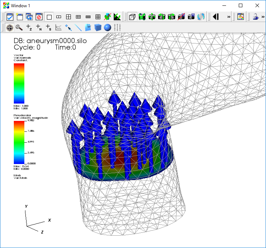Switch to 2x4 window layout
The height and width of the screenshot is (248, 266).
[88, 17]
